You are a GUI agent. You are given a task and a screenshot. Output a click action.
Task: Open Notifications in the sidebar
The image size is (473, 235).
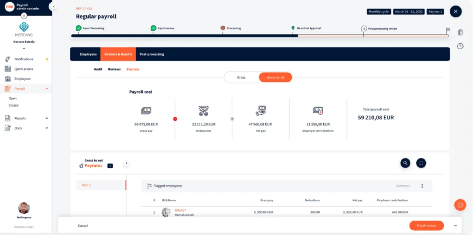tap(24, 59)
